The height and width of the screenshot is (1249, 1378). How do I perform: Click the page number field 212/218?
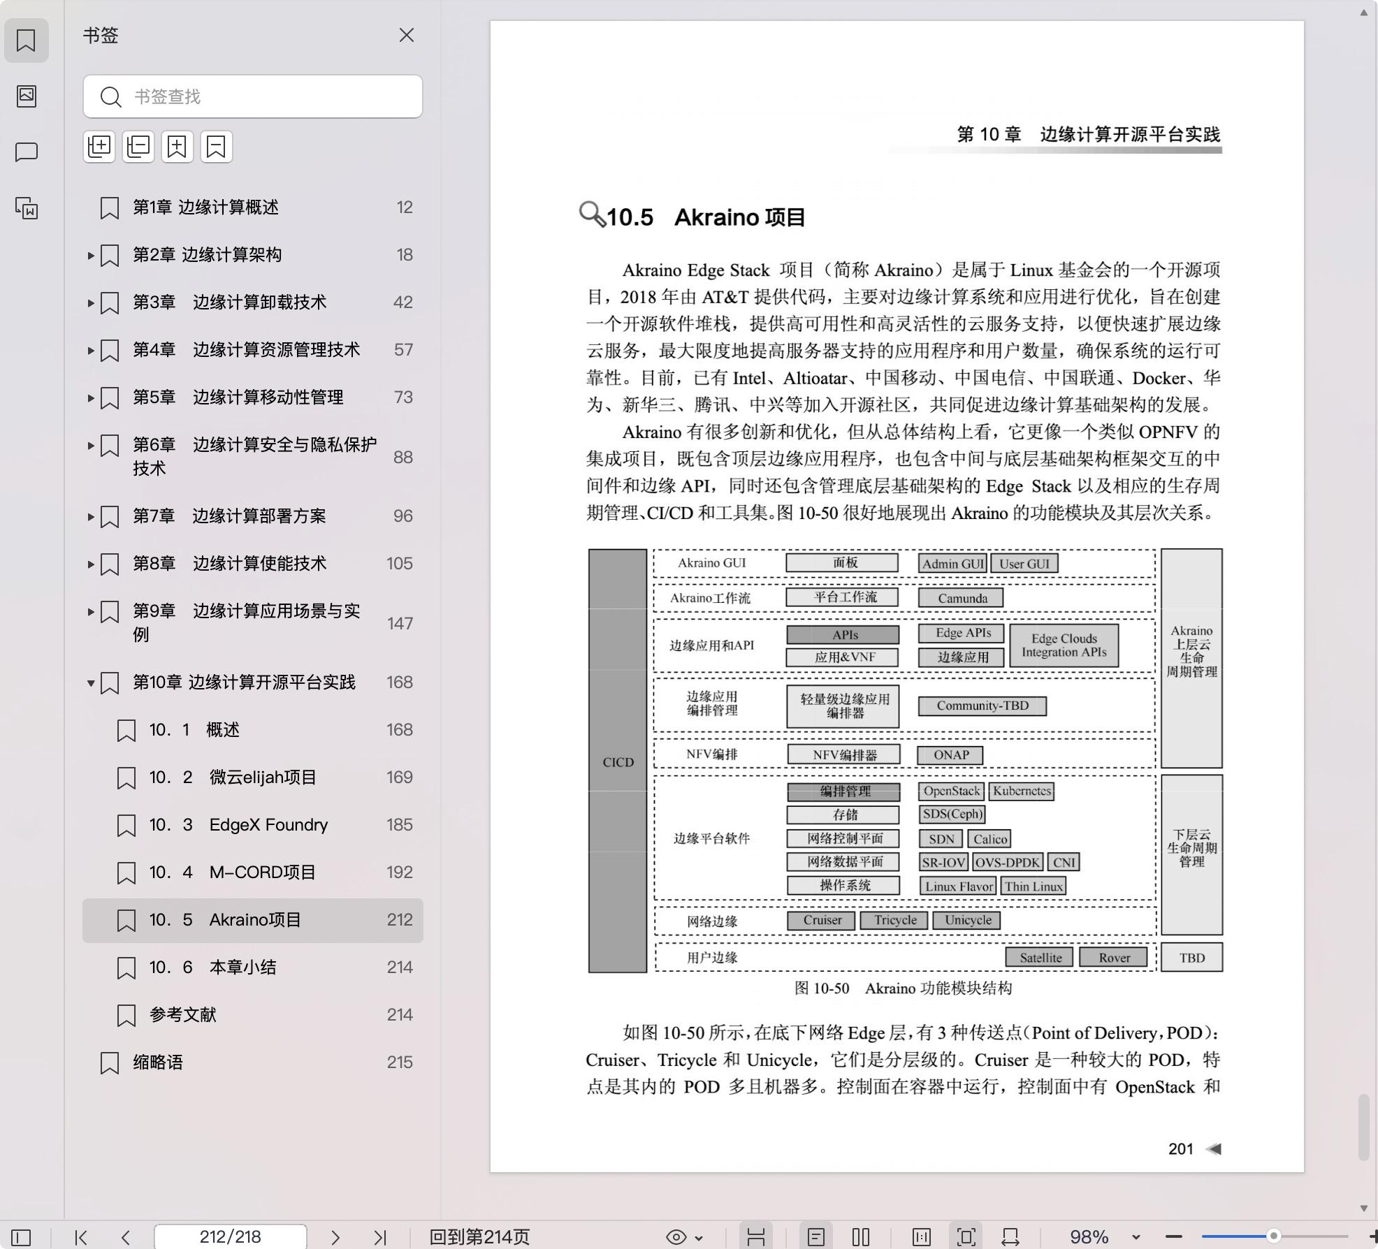click(230, 1237)
